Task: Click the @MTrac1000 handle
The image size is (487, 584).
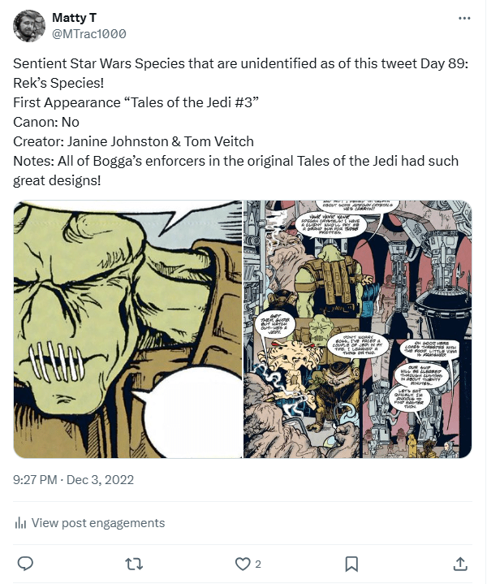Action: tap(88, 33)
